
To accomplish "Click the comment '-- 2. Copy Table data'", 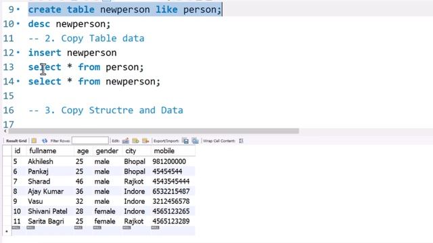I will pyautogui.click(x=86, y=38).
